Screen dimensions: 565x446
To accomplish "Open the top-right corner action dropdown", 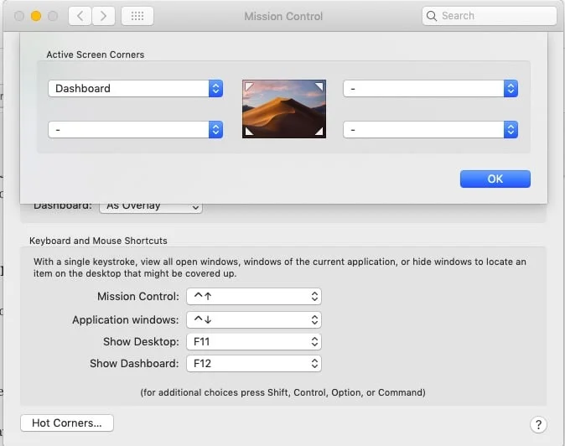I will tap(430, 89).
